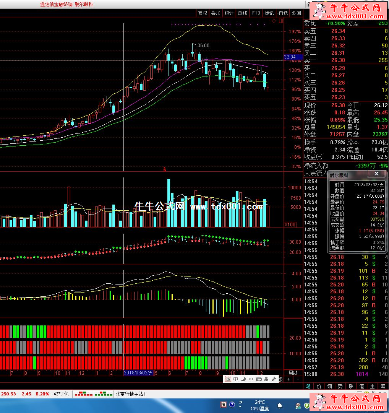Expand chart panels with the plus button
Viewport: 389px width, 413px height.
(289, 379)
